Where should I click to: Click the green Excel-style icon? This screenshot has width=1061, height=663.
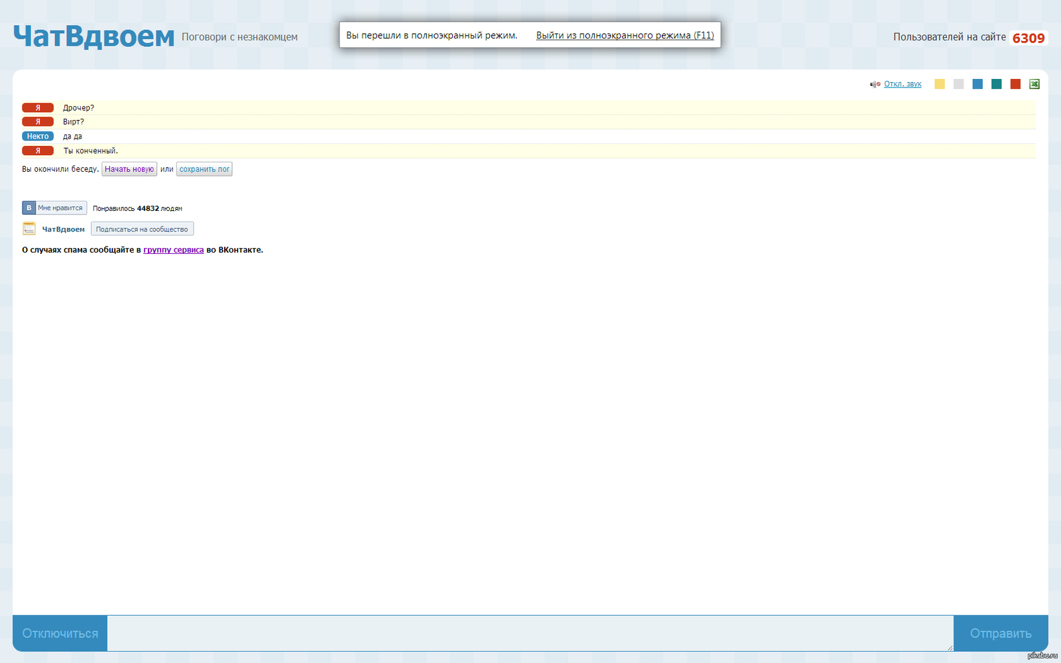pos(1034,84)
